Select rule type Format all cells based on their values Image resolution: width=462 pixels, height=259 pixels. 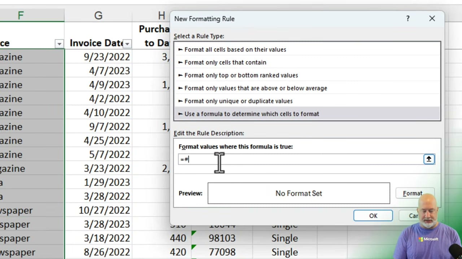[x=235, y=49]
